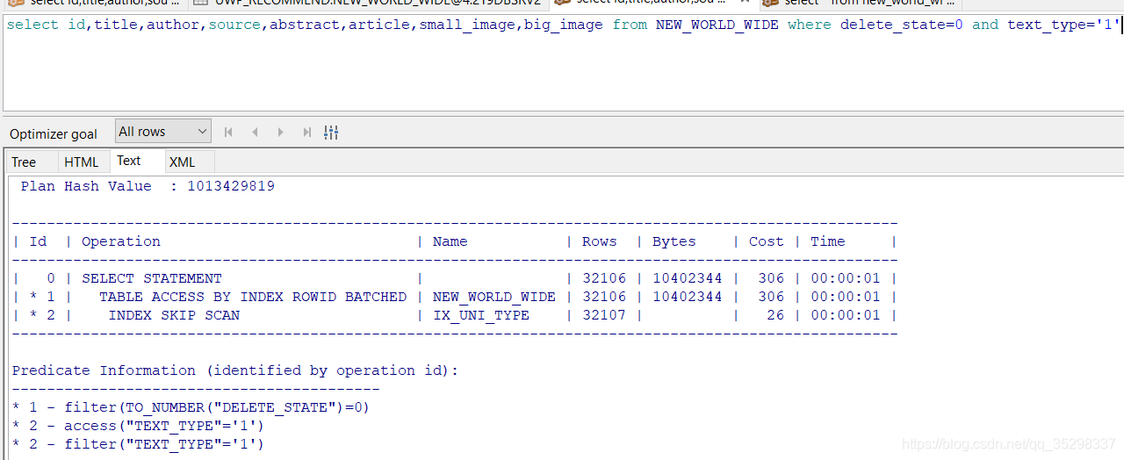Click the Operation column header

121,241
